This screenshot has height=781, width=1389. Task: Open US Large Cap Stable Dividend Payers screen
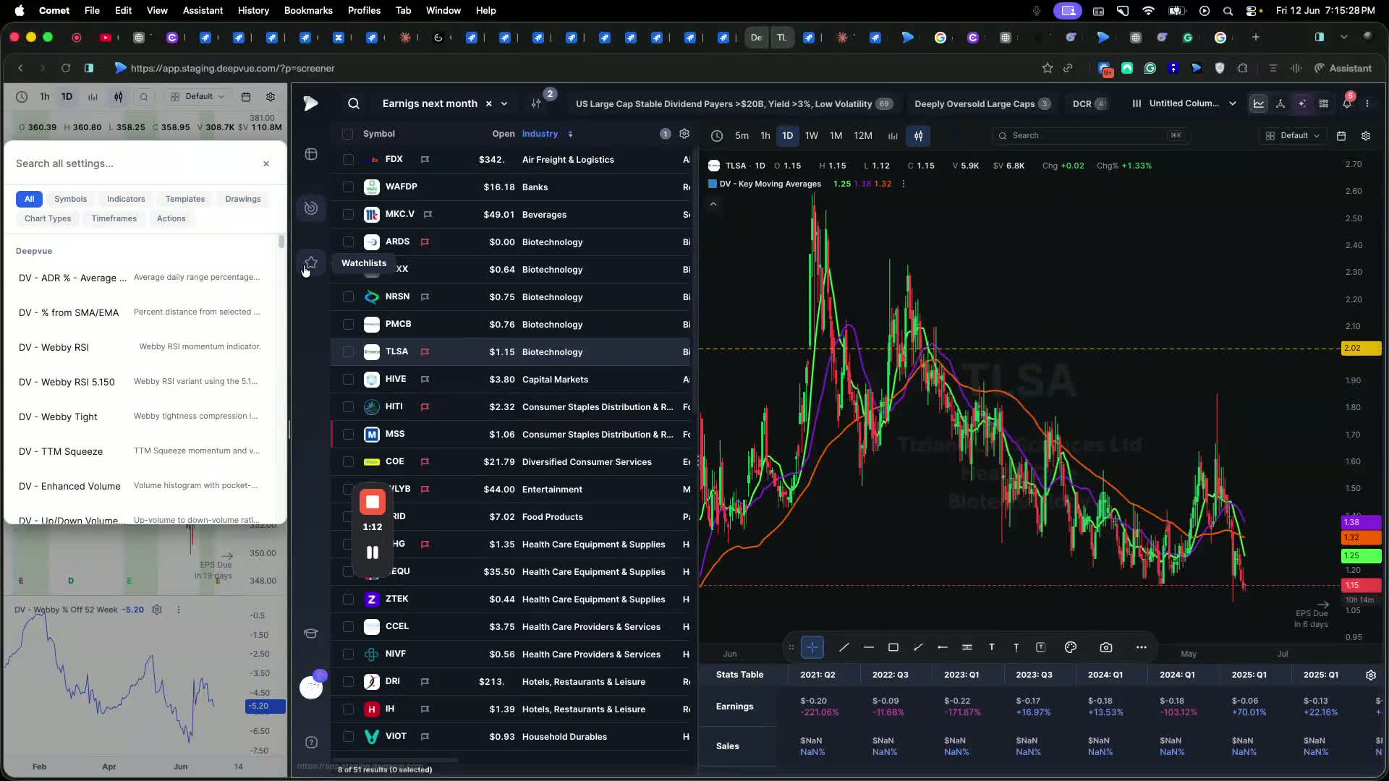click(x=733, y=103)
